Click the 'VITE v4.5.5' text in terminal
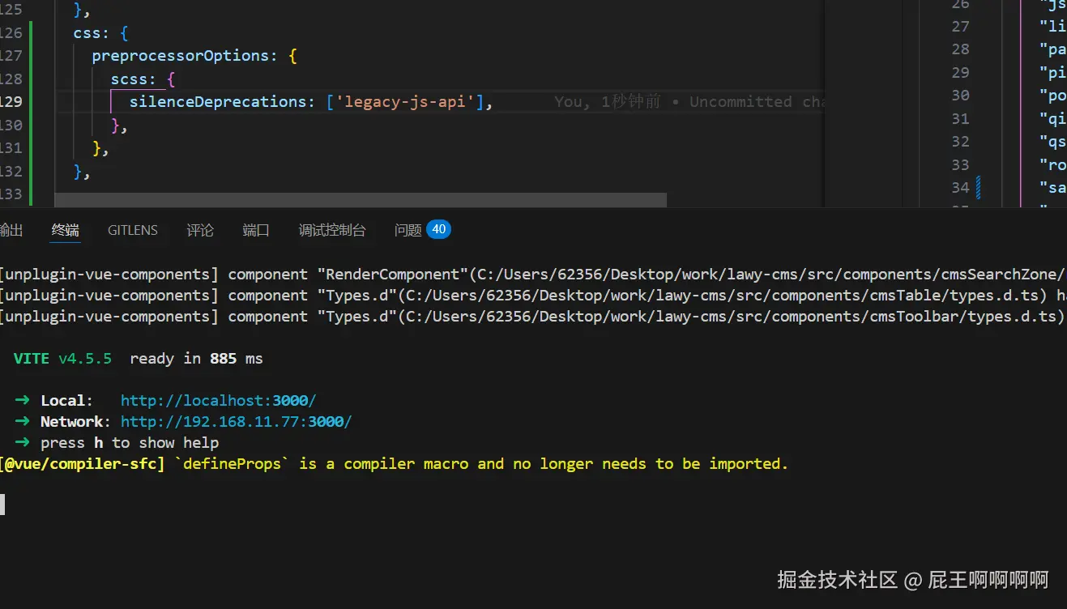1067x609 pixels. 62,359
